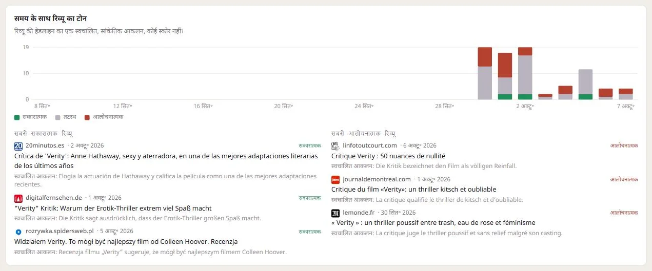Click the 20minutos.es source name
The height and width of the screenshot is (271, 652).
click(x=45, y=145)
